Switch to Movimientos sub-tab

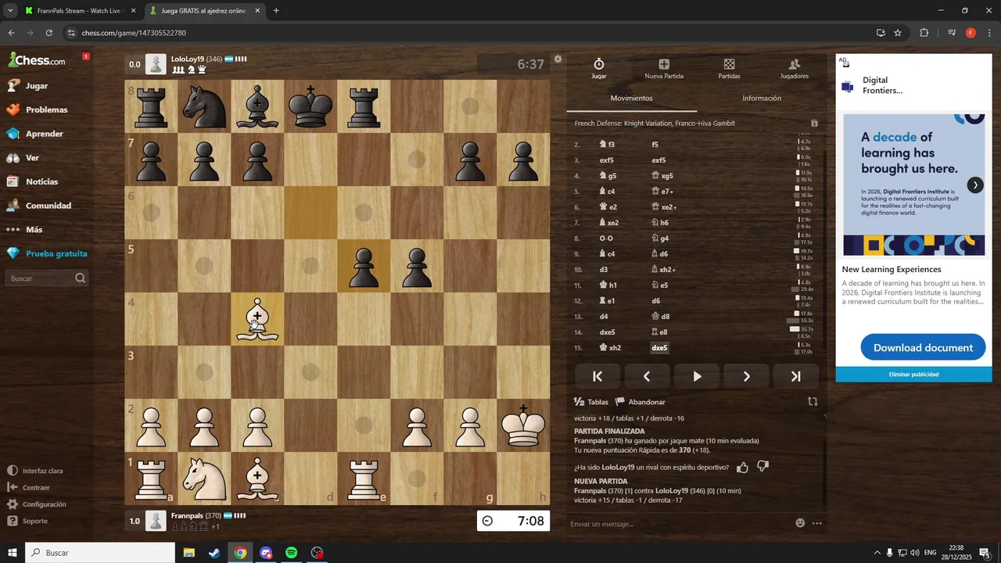(631, 99)
